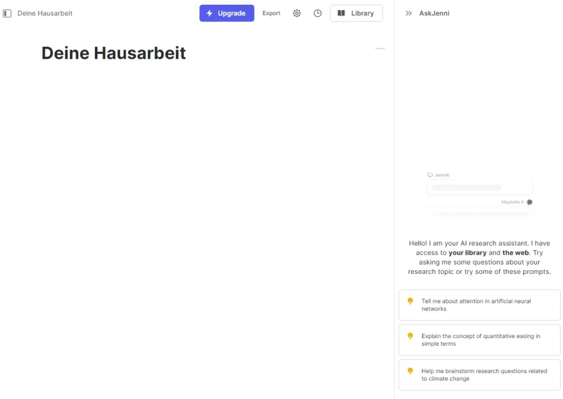This screenshot has width=563, height=399.
Task: Toggle the left sidebar panel icon
Action: click(7, 13)
